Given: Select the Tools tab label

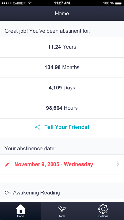Looking at the screenshot, I should (x=62, y=216).
